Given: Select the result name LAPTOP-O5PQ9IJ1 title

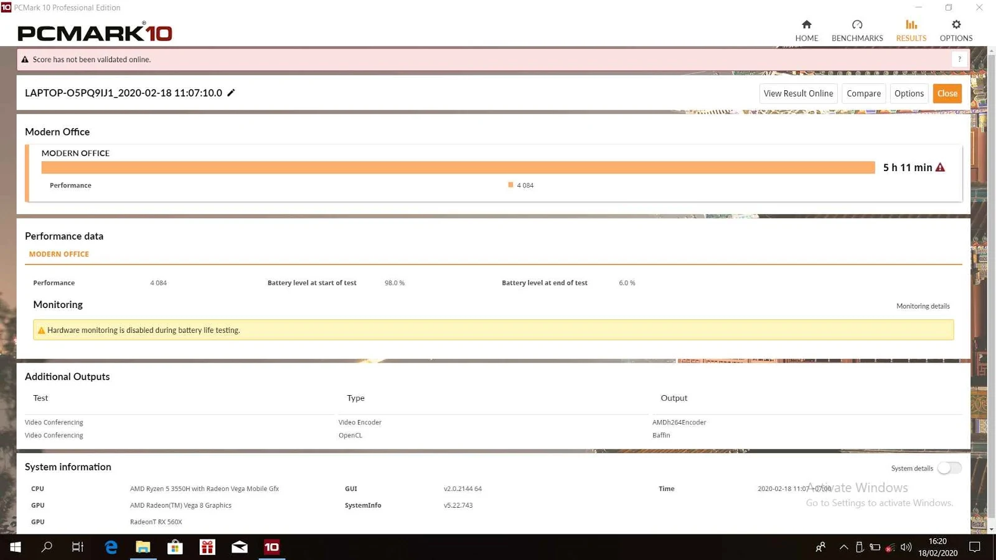Looking at the screenshot, I should (123, 93).
